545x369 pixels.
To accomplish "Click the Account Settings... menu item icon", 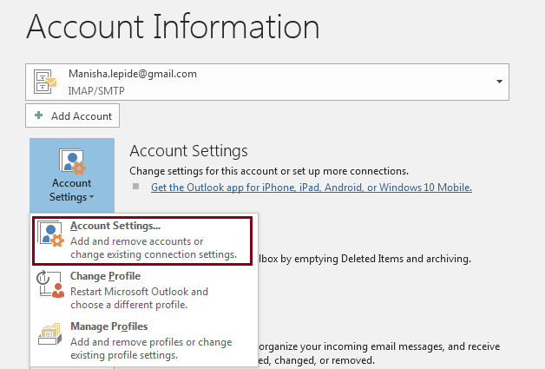I will pyautogui.click(x=50, y=234).
